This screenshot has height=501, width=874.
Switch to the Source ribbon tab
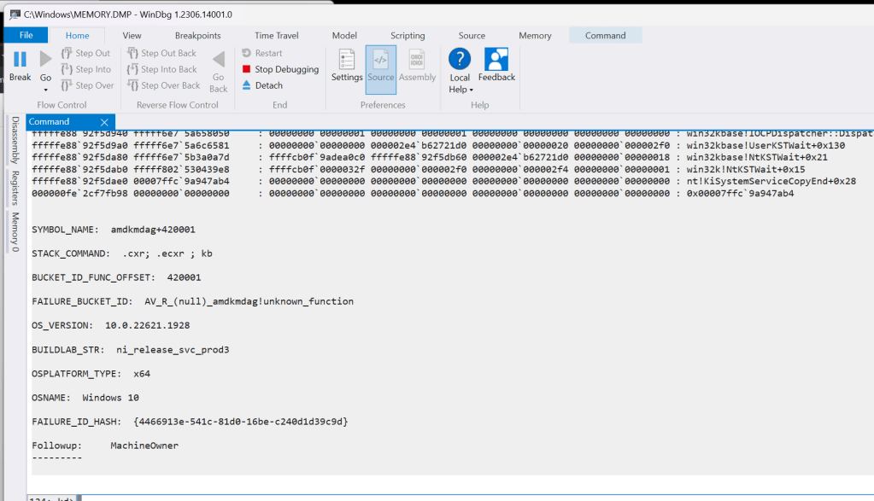(472, 35)
